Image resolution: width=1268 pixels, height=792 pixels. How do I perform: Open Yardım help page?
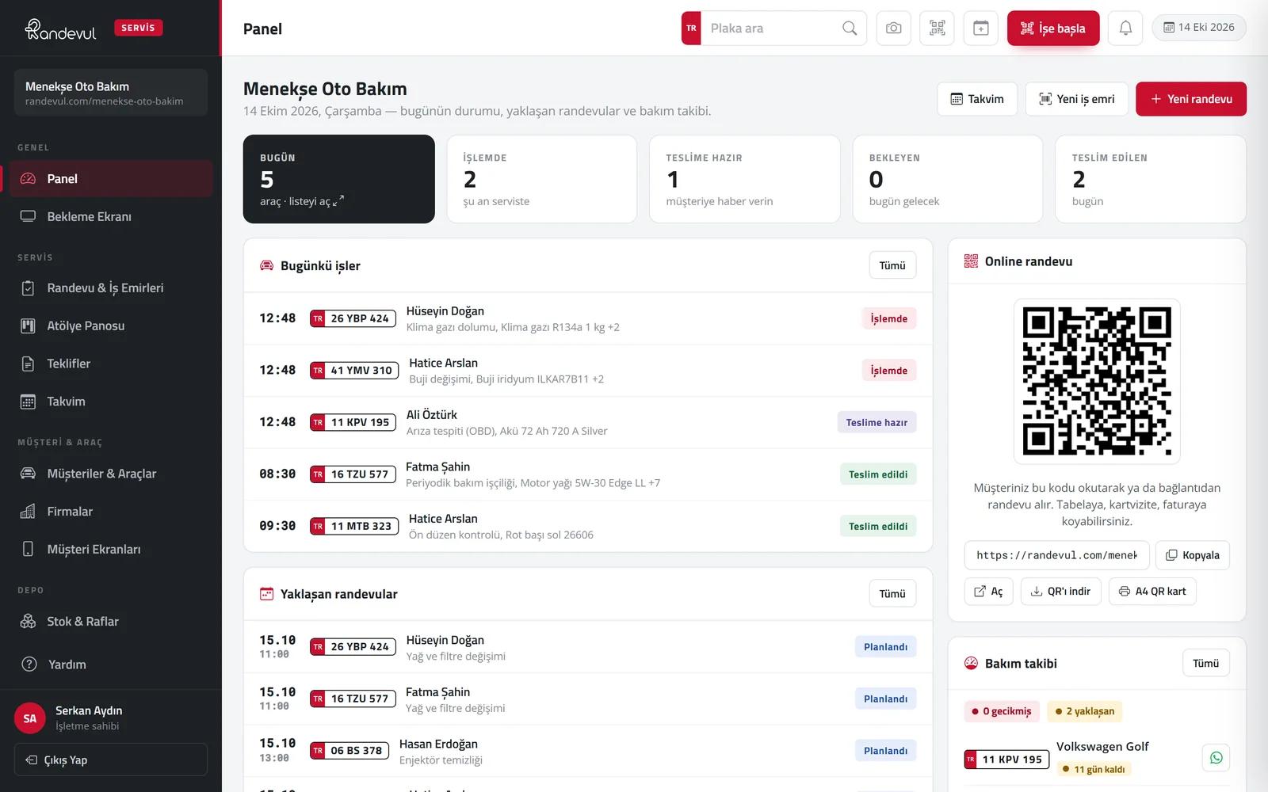pos(111,664)
